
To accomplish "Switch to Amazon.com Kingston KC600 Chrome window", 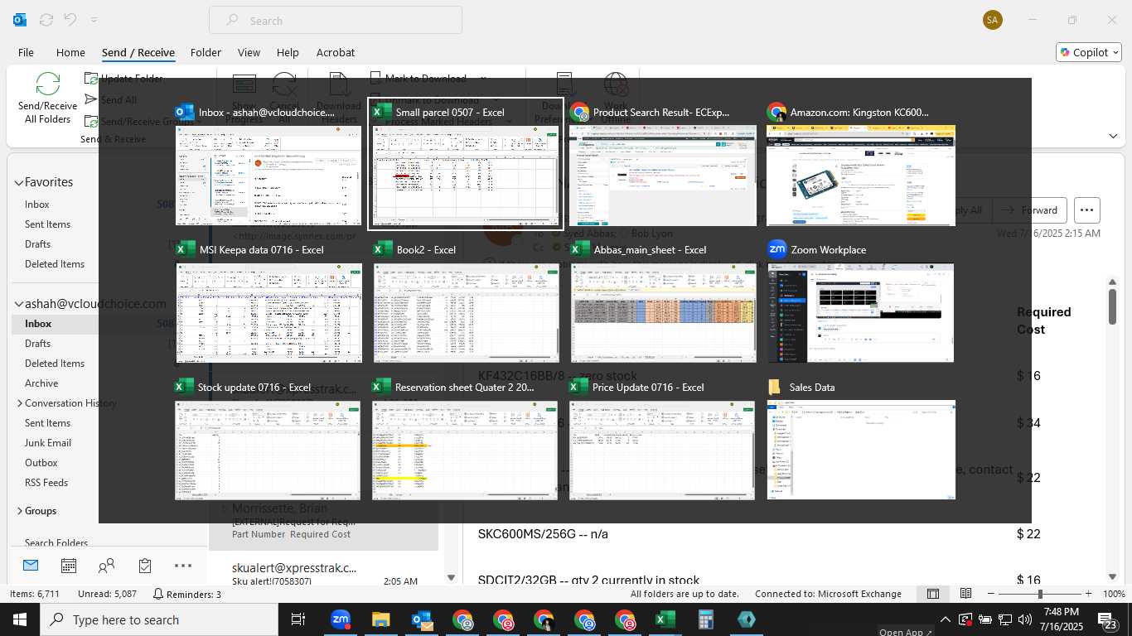I will (860, 164).
